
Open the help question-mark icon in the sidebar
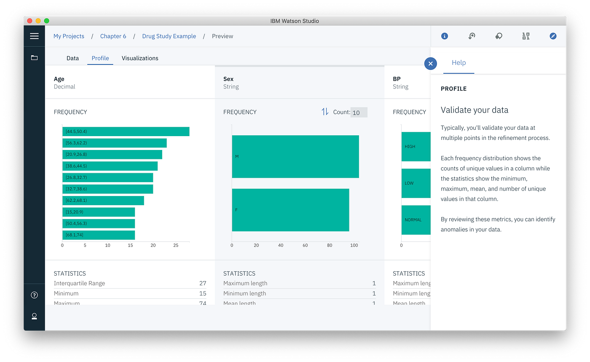(x=34, y=295)
